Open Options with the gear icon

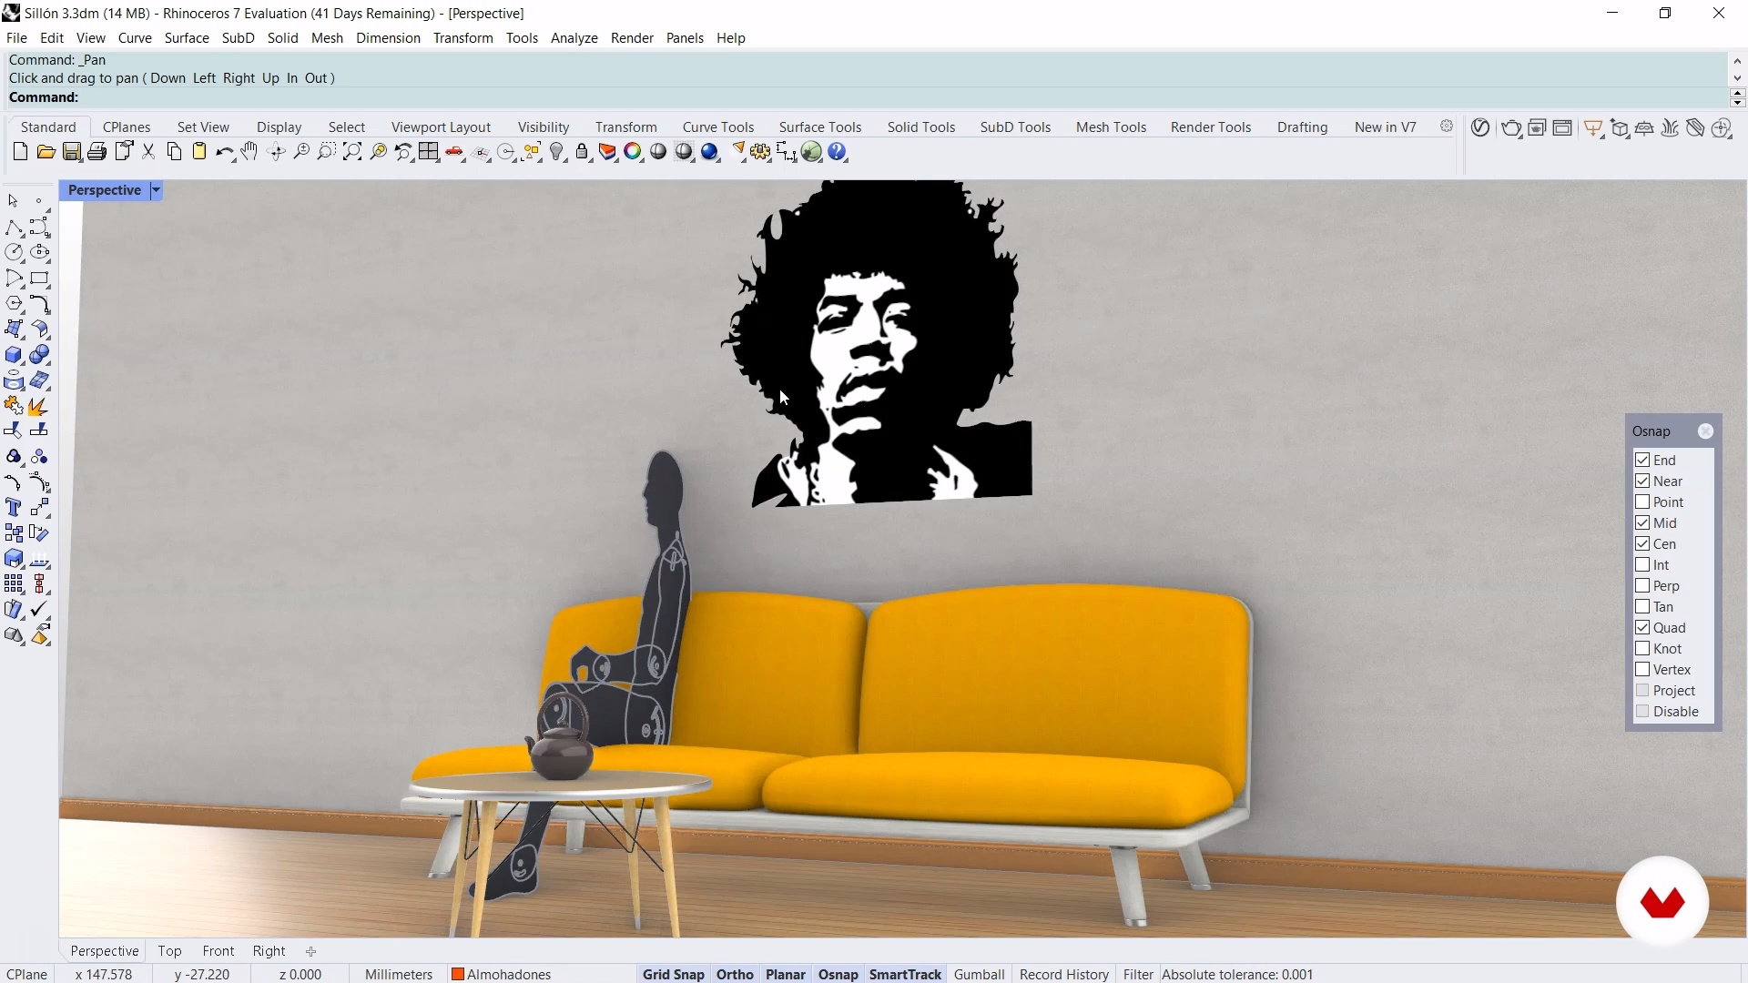(x=761, y=152)
